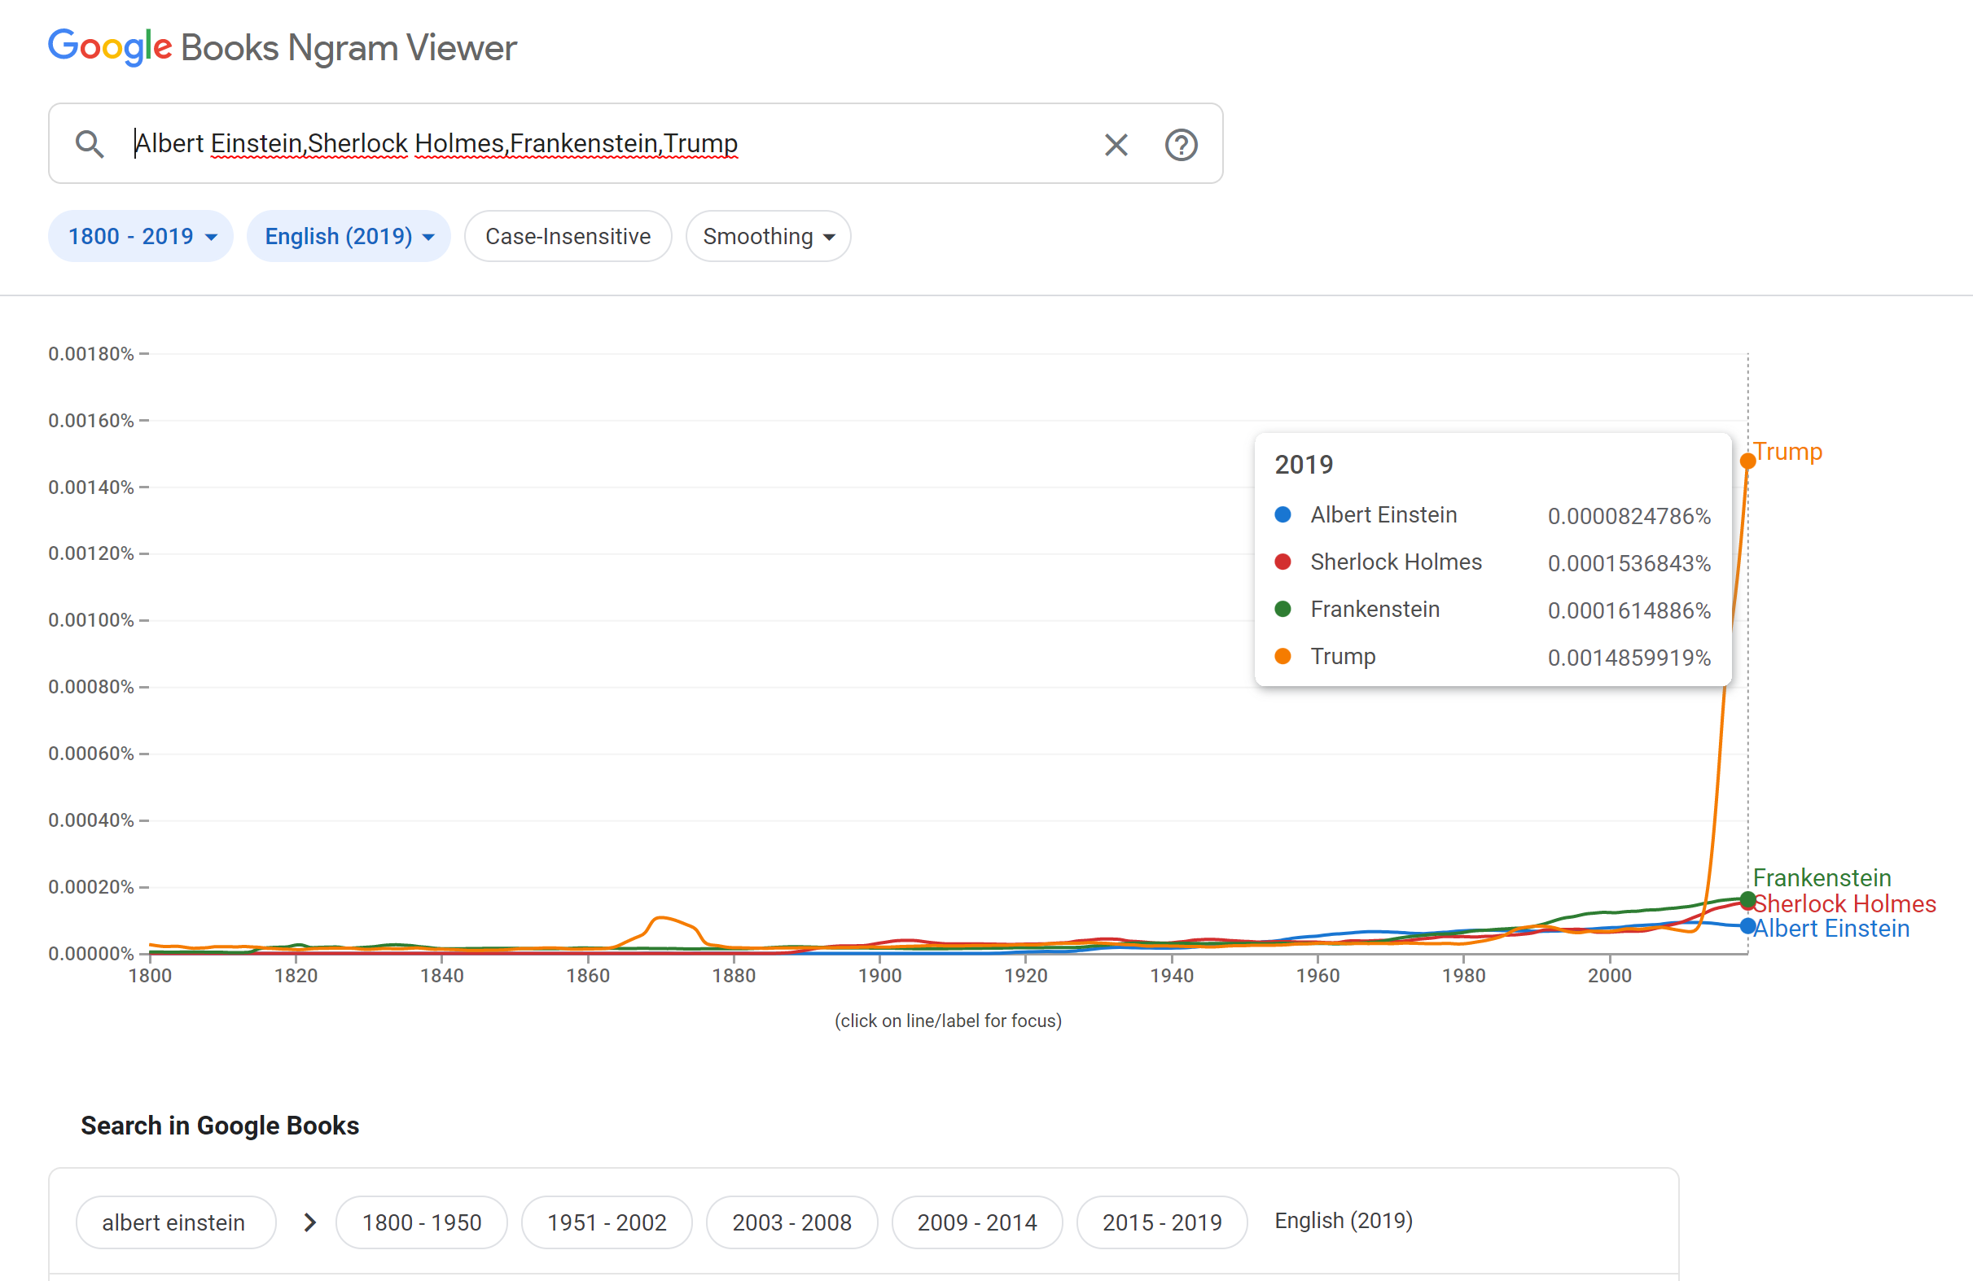Select the 2015 - 2019 books range

pos(1161,1222)
